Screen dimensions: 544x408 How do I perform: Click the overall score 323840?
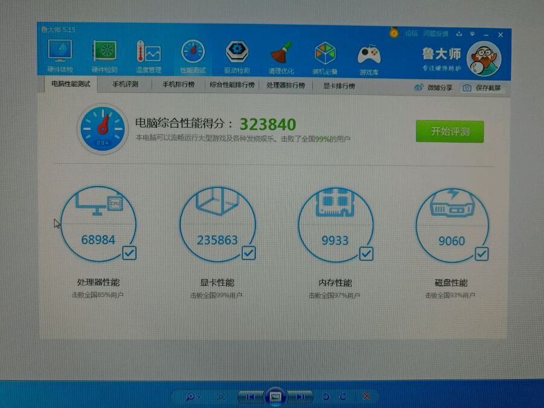(x=268, y=124)
